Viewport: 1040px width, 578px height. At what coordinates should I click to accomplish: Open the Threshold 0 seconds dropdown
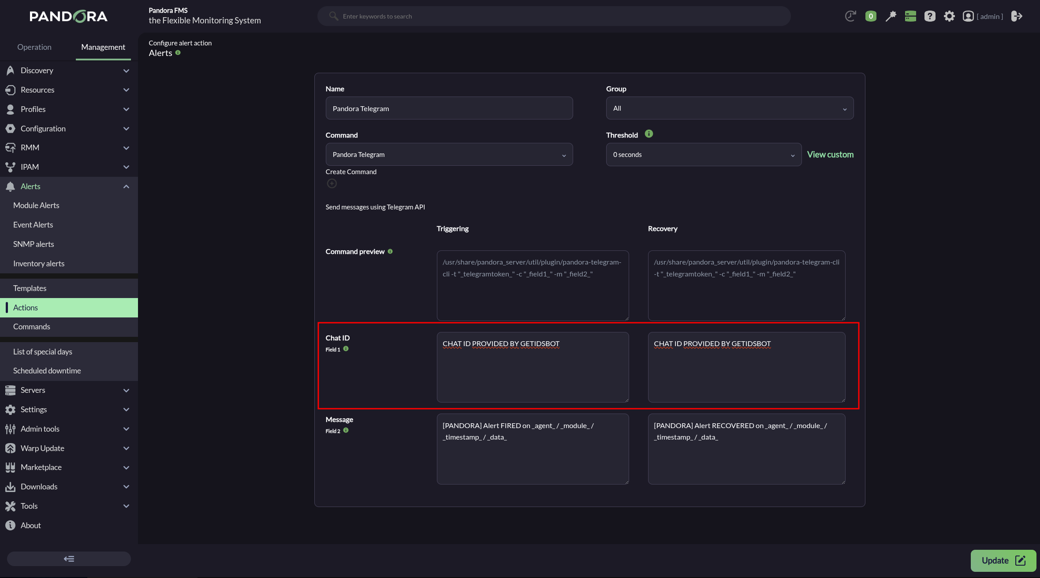point(704,154)
